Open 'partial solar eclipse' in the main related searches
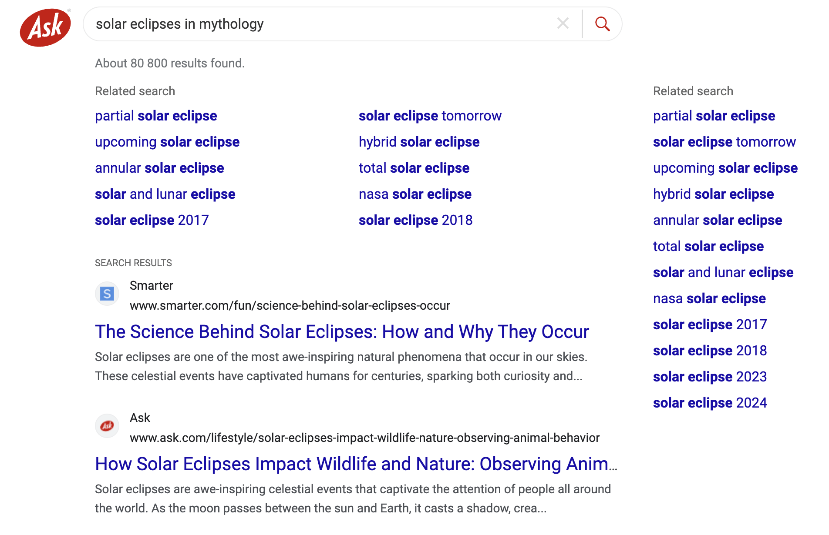This screenshot has height=535, width=829. [156, 116]
